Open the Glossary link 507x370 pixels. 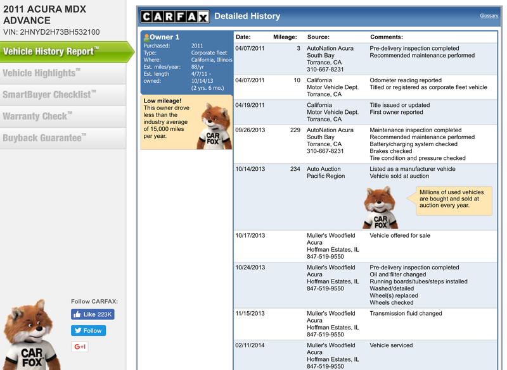click(x=489, y=15)
